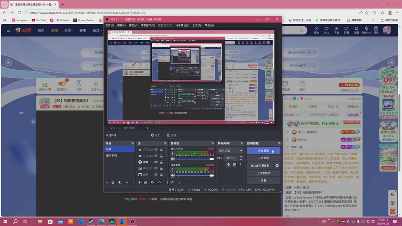Open scene filters in the scenes panel toolbar

(x=120, y=182)
